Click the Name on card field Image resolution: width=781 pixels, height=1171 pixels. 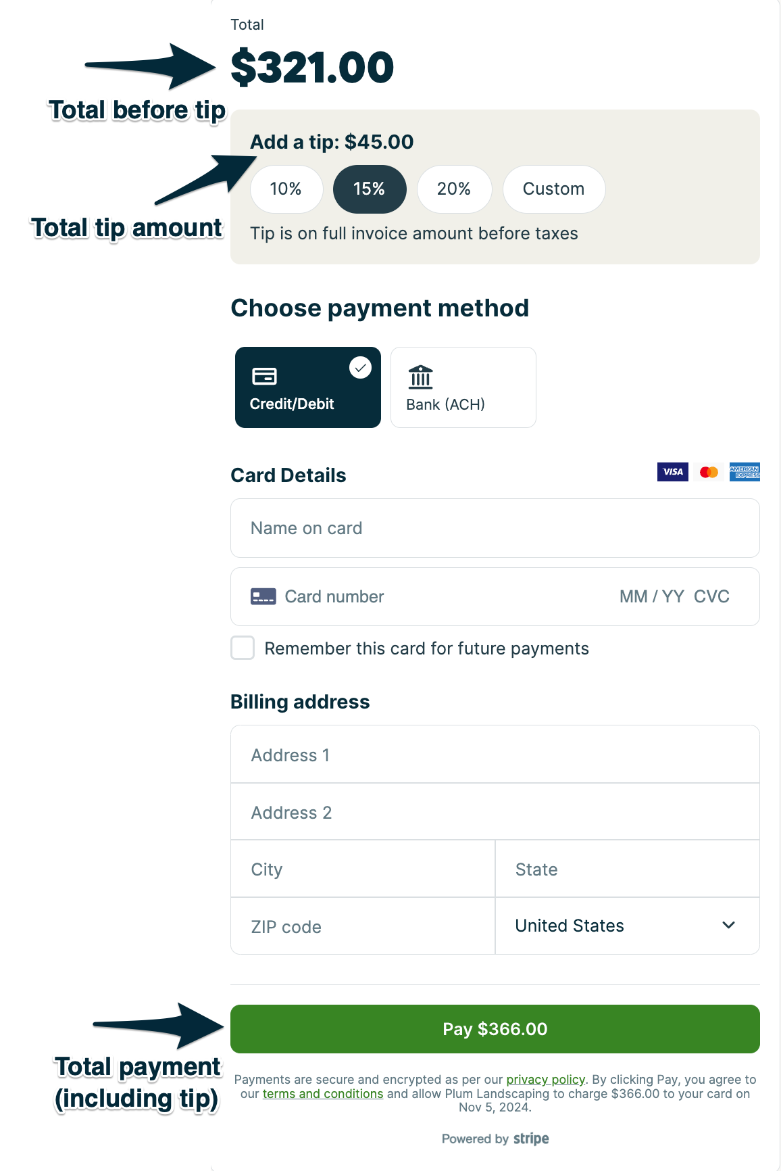click(x=495, y=528)
